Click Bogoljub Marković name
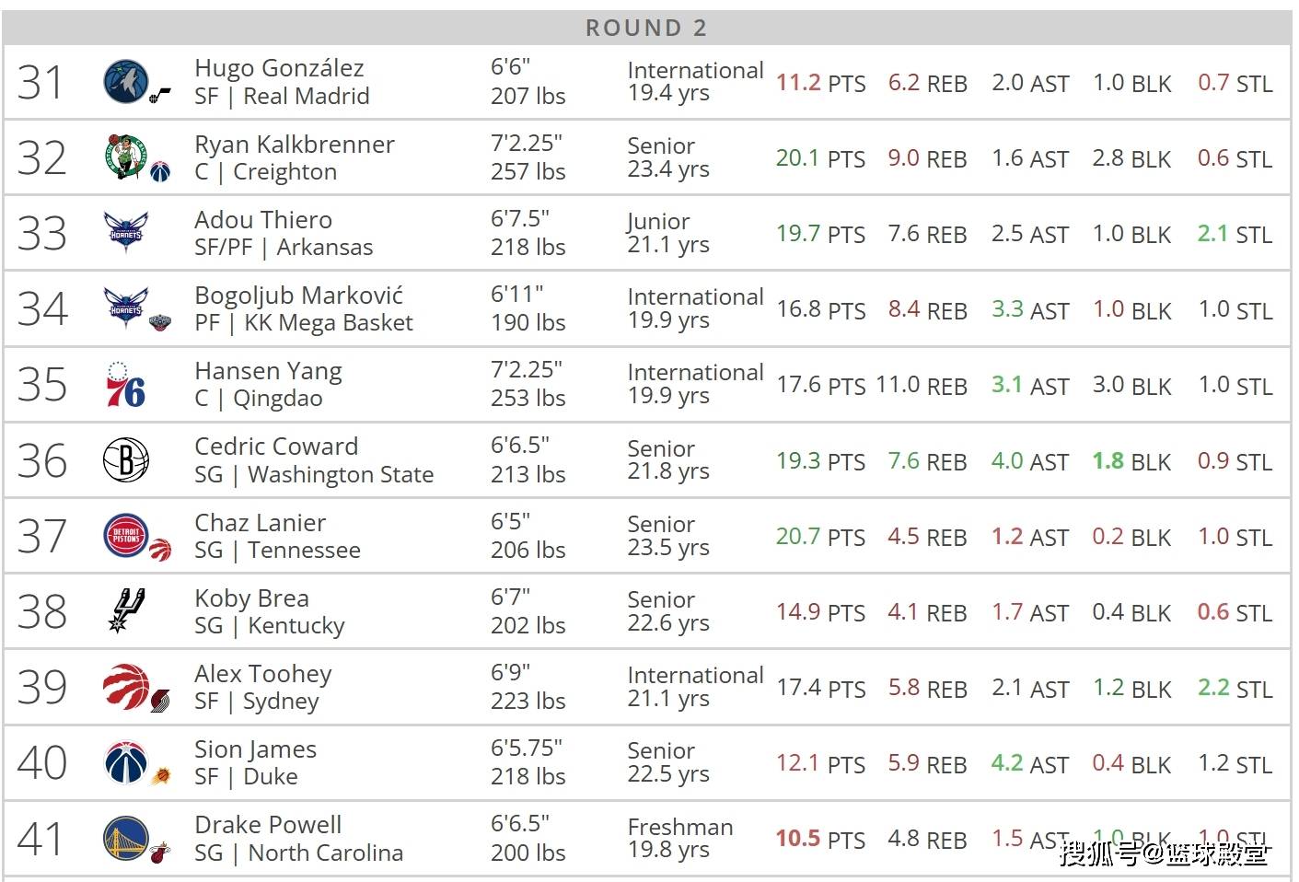This screenshot has width=1299, height=882. coord(299,296)
